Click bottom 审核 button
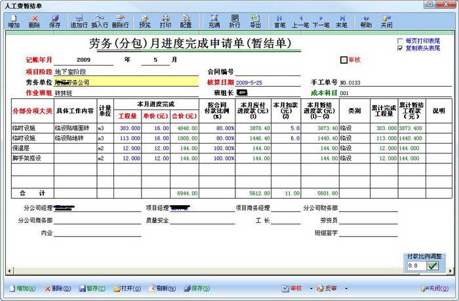The image size is (459, 301). (x=292, y=289)
